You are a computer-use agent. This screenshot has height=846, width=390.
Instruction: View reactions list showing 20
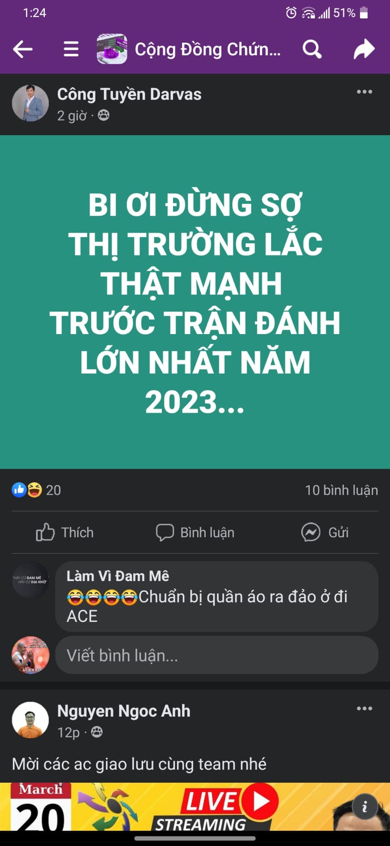pyautogui.click(x=36, y=490)
